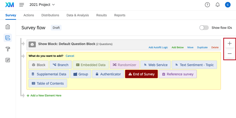Zoom in with the plus button
The image size is (236, 118).
point(230,44)
